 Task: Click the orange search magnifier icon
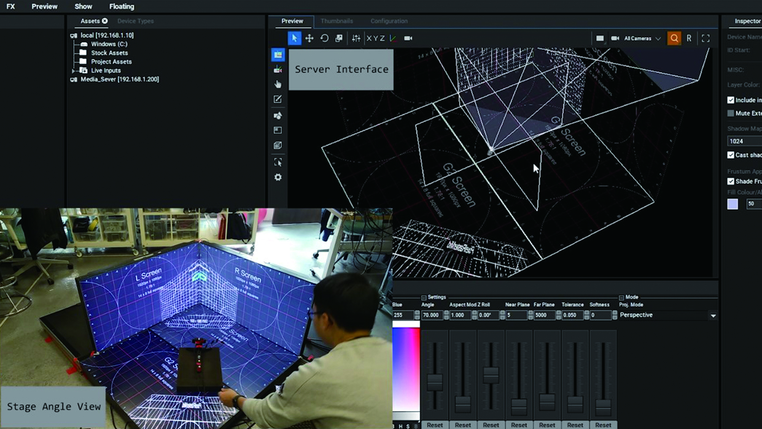(x=674, y=38)
